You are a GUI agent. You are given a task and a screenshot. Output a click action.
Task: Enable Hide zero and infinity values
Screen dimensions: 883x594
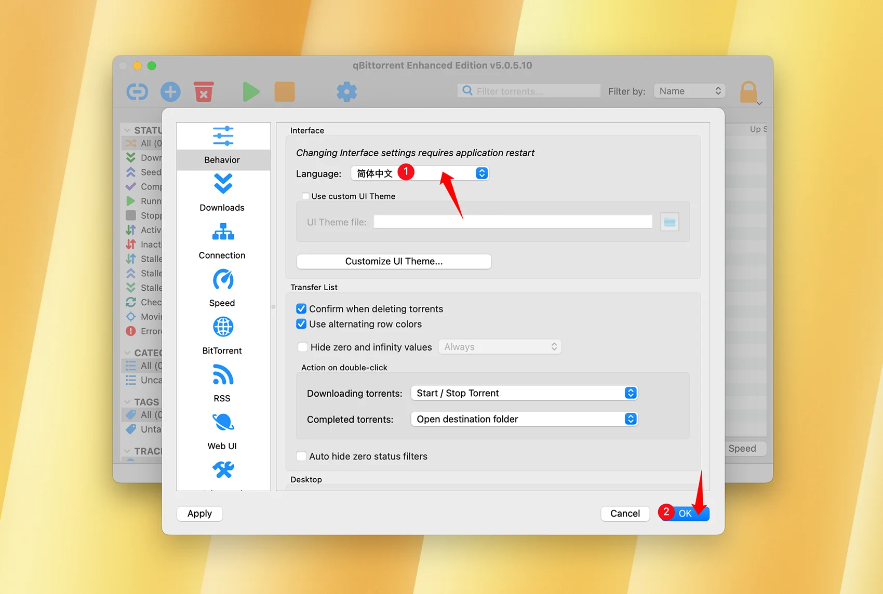click(302, 347)
